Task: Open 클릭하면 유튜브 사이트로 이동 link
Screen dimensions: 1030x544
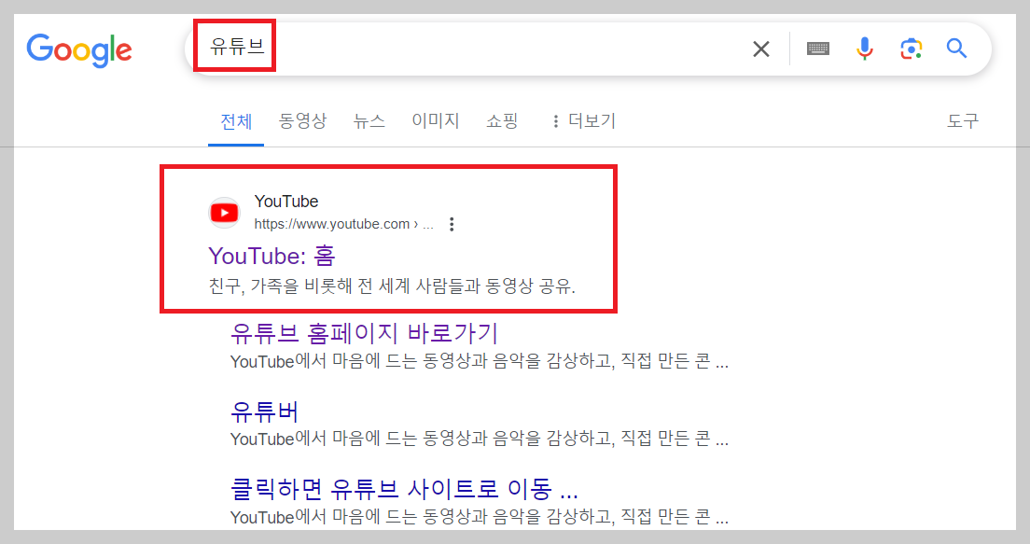Action: click(405, 489)
